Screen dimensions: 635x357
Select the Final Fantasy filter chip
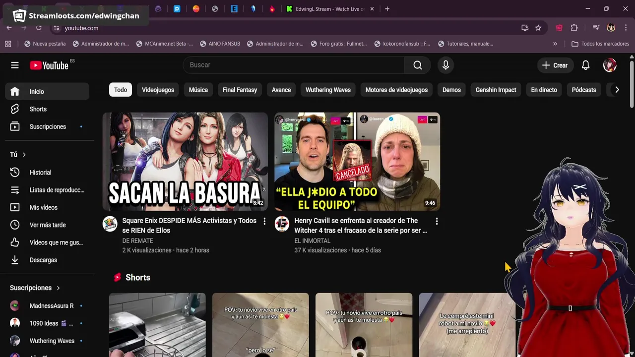pyautogui.click(x=240, y=90)
